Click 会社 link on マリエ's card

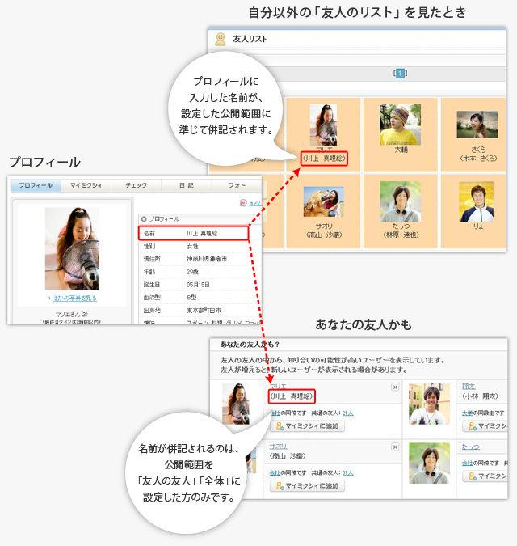(275, 413)
